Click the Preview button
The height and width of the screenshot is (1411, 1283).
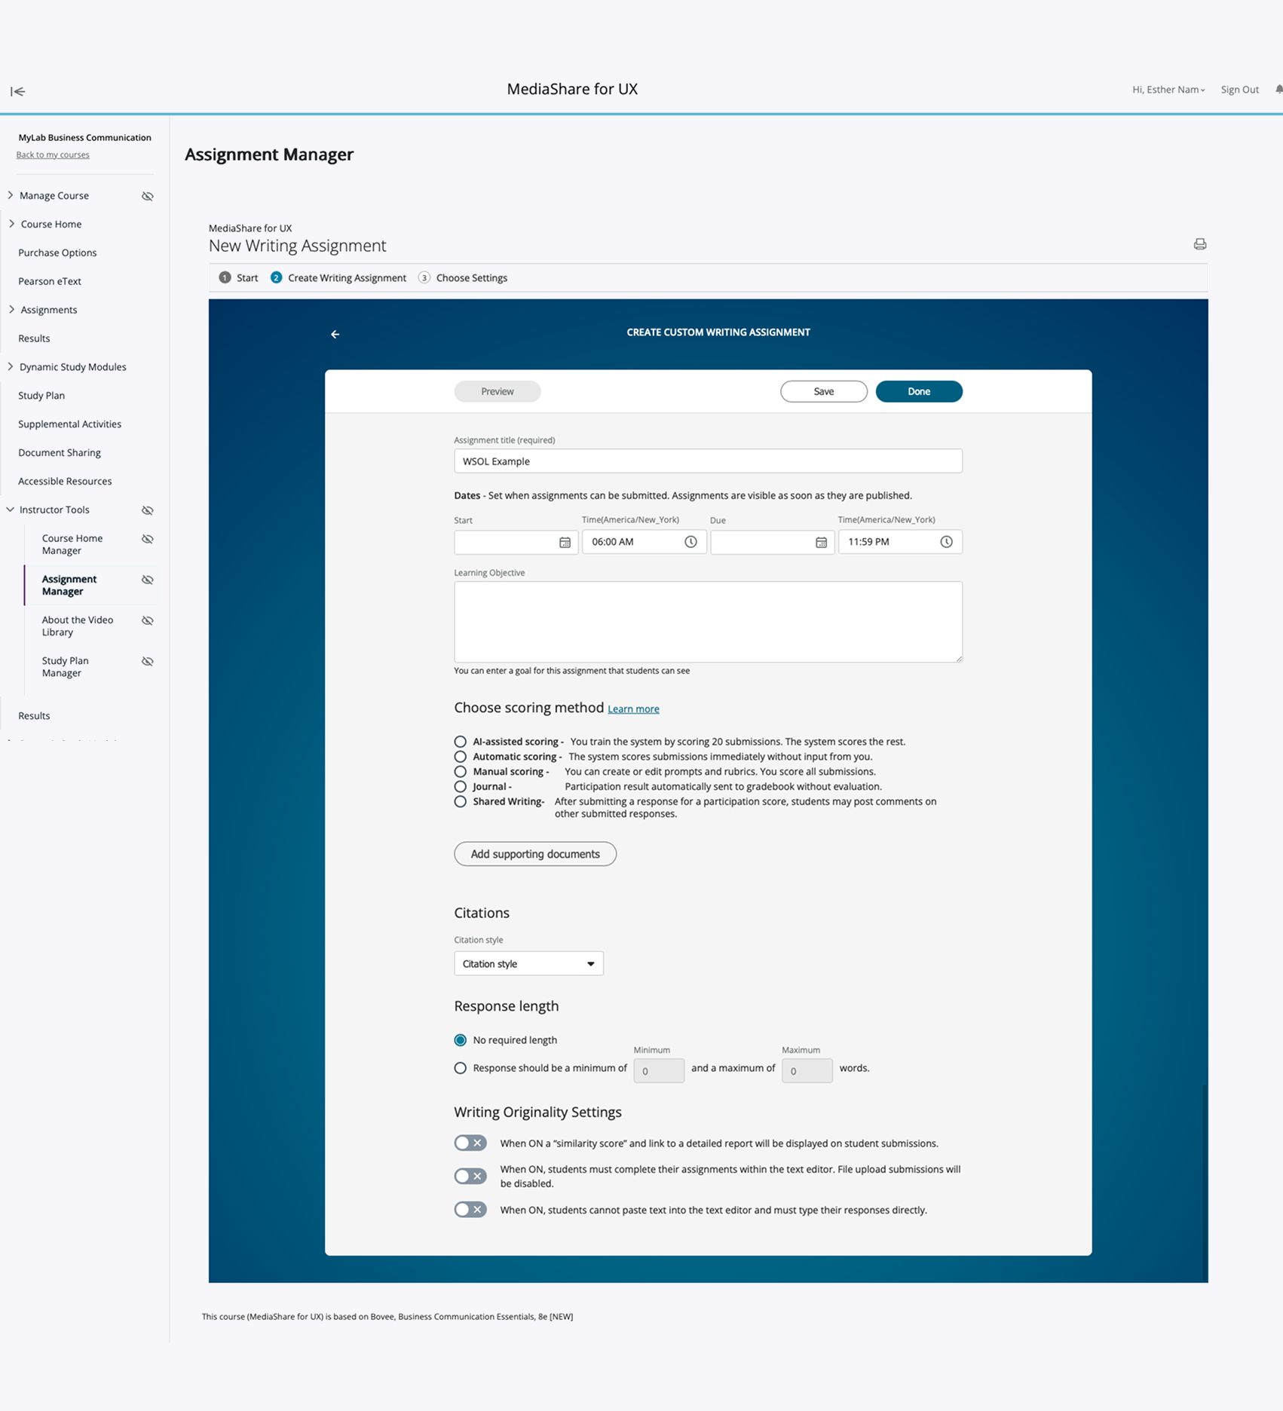498,392
